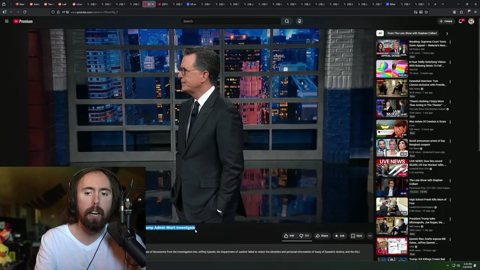Open the browser tab list dropdown arrow
Screen dimensions: 480x270
pyautogui.click(x=442, y=4)
